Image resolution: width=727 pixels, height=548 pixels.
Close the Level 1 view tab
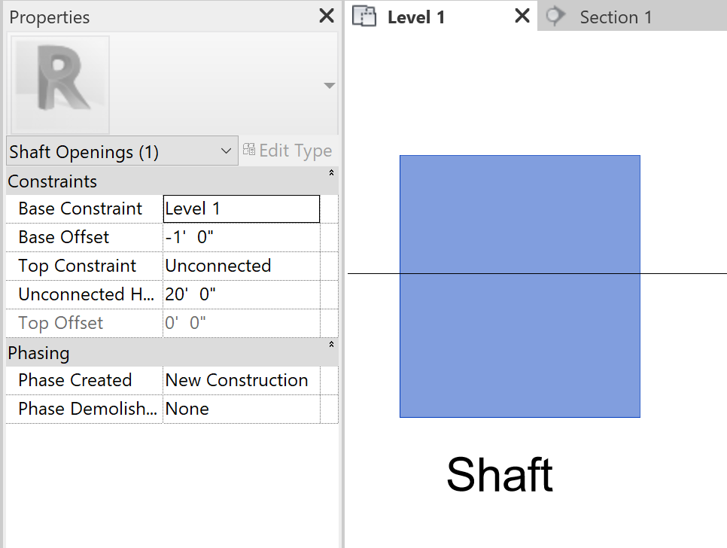click(522, 15)
